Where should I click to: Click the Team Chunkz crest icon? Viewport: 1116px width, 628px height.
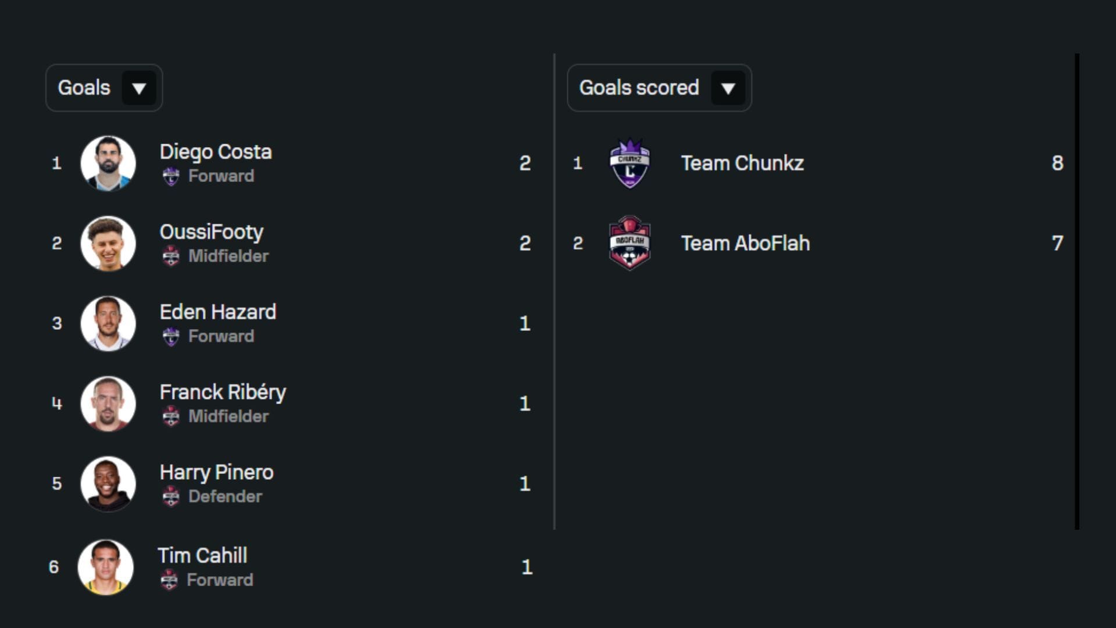click(631, 163)
